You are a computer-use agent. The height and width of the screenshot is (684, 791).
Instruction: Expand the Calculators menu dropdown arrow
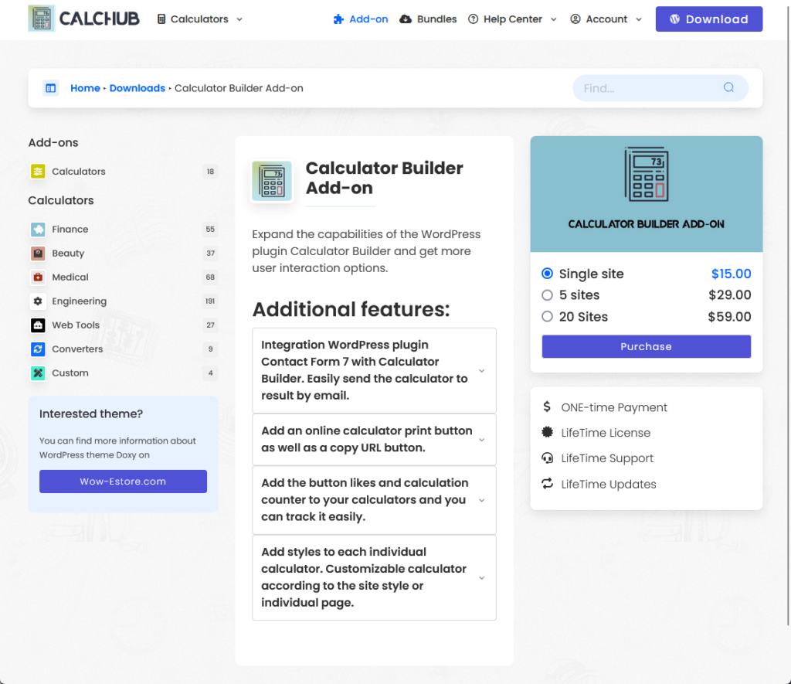239,19
